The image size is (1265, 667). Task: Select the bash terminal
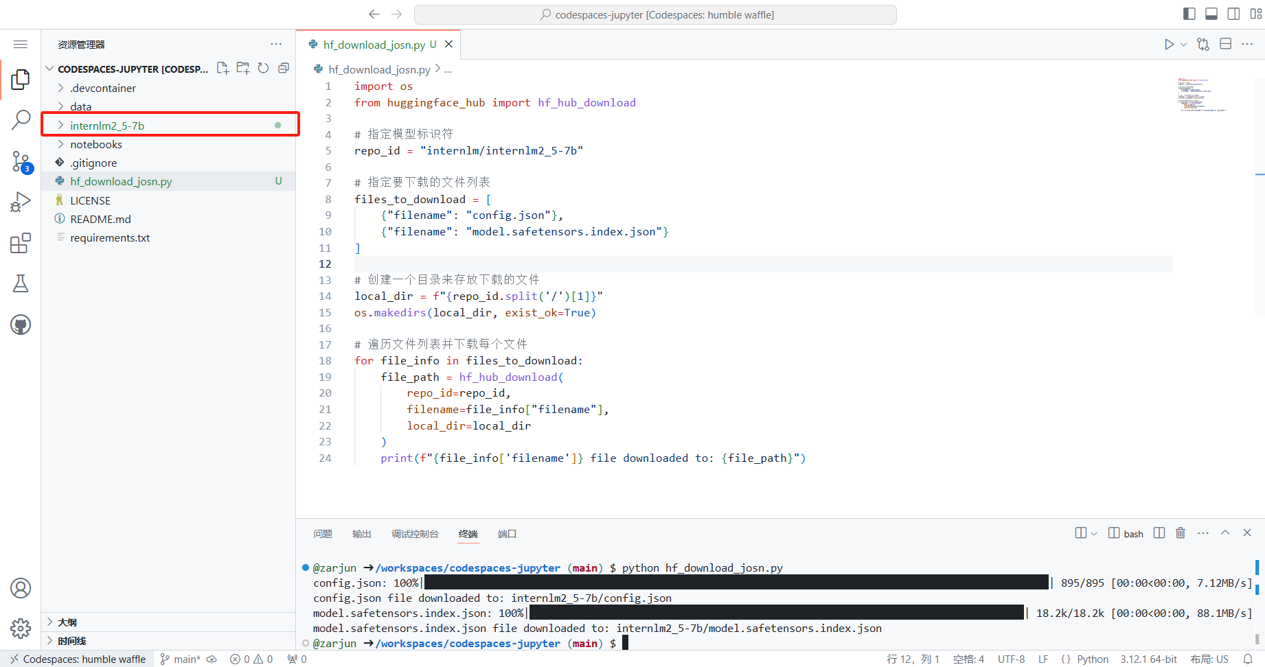[x=1126, y=533]
